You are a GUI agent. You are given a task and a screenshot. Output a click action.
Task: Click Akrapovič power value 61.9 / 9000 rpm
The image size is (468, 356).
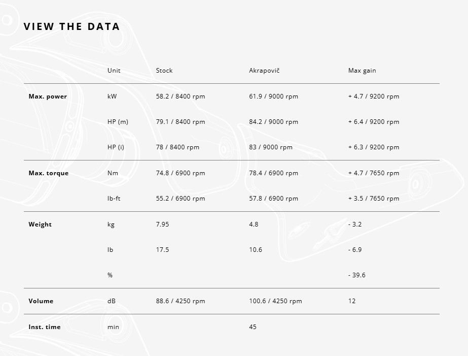[x=274, y=96]
